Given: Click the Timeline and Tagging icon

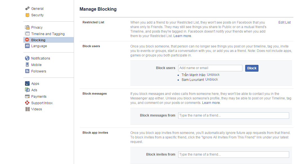Looking at the screenshot, I should point(27,34).
